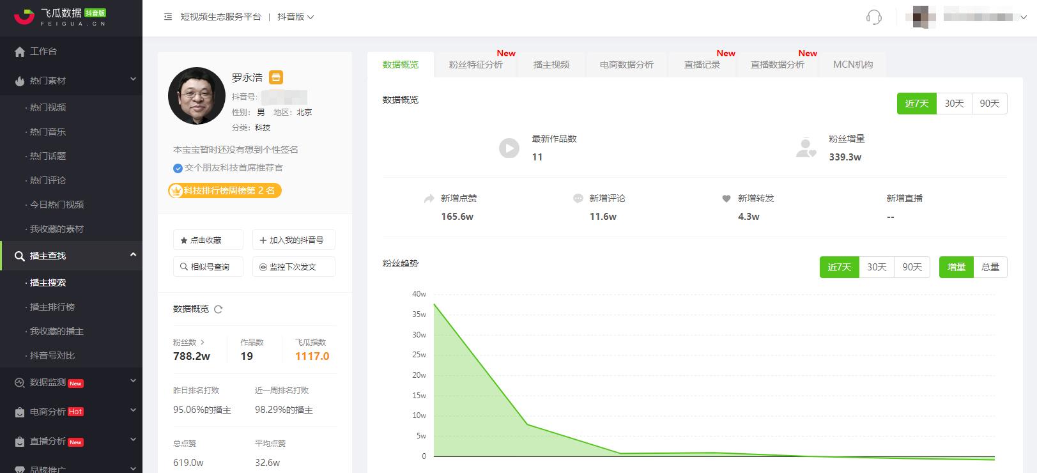Click the 粉丝增量 value 339.3w
This screenshot has width=1037, height=473.
845,157
